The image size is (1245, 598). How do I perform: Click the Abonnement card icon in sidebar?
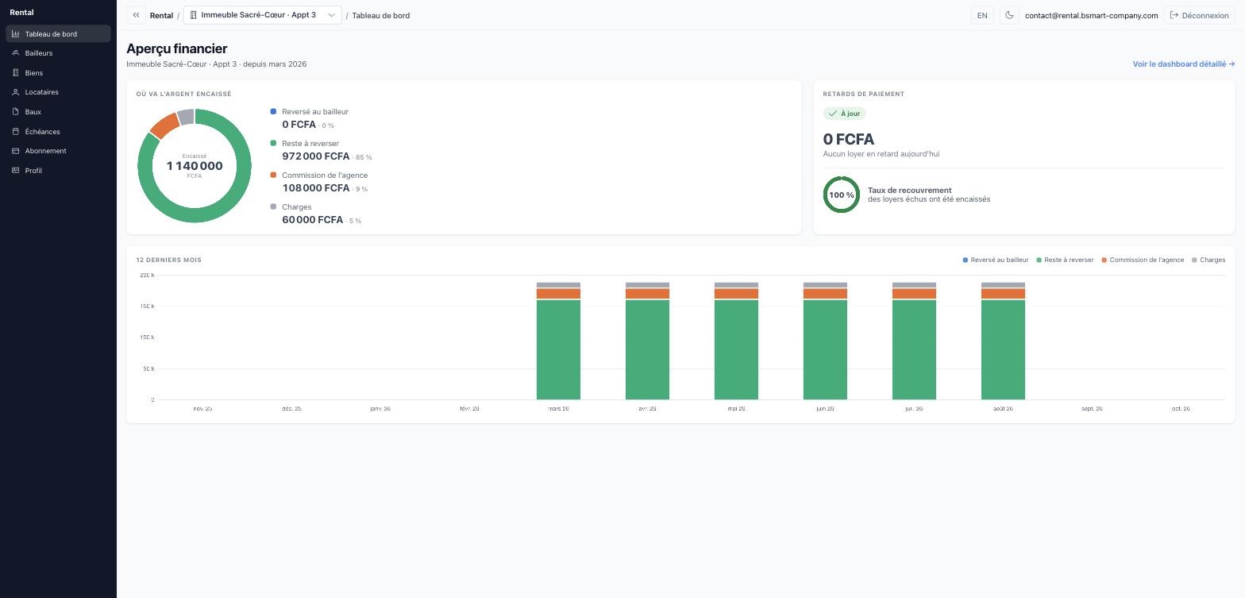15,151
